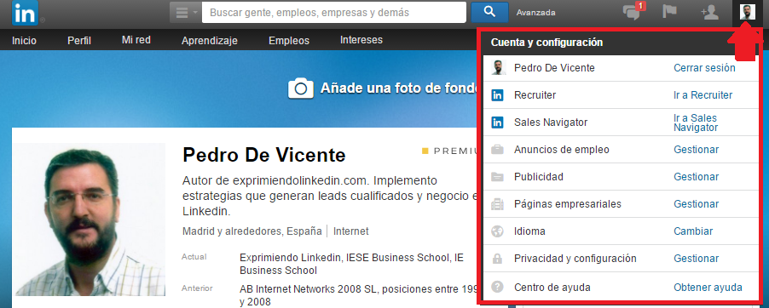Click 'Añade una foto de fondo' text
The width and height of the screenshot is (769, 308).
(x=399, y=88)
